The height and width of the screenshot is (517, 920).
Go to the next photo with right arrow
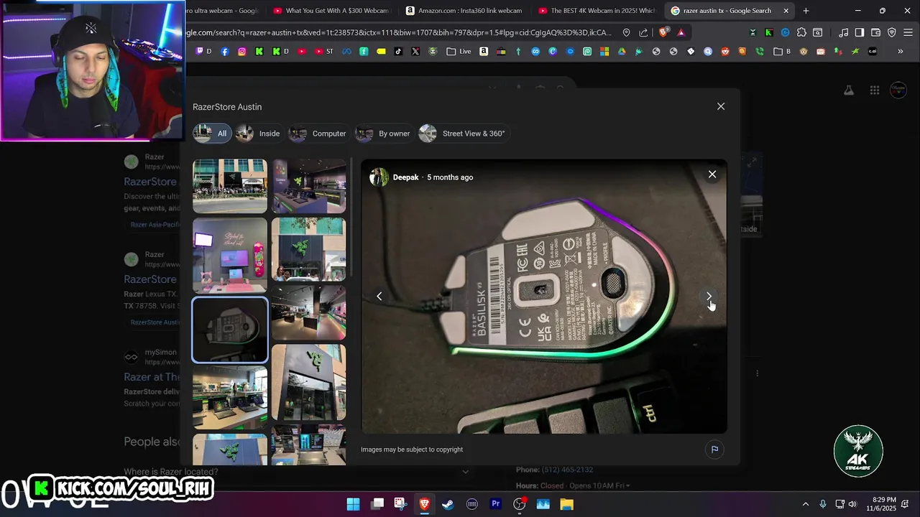(709, 296)
